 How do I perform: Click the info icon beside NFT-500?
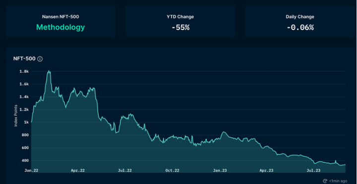click(40, 59)
